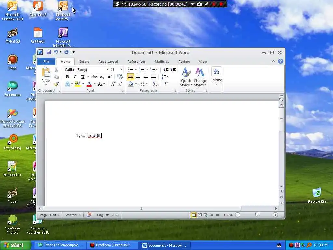Click Words: 2 in status bar
Image resolution: width=333 pixels, height=250 pixels.
[x=73, y=215]
